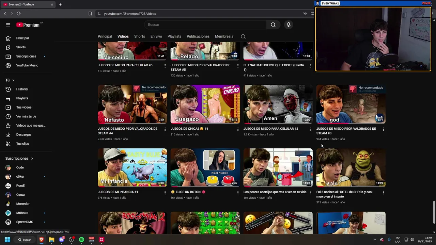Viewport: 436px width, 245px height.
Task: Open the Membresía tab
Action: coord(224,36)
